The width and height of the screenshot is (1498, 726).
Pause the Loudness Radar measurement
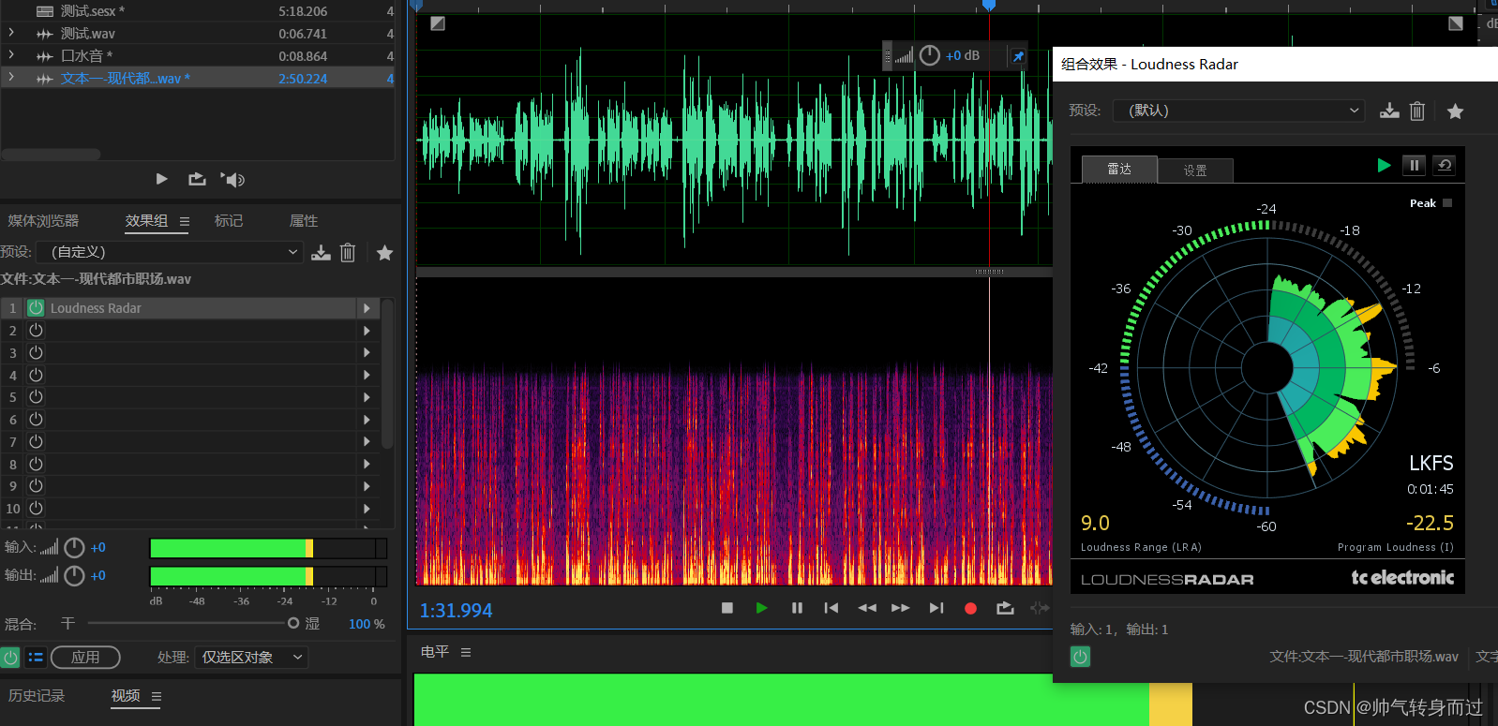tap(1414, 166)
